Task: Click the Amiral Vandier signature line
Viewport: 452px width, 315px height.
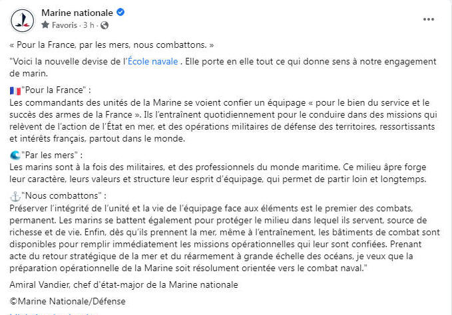Action: (x=124, y=284)
